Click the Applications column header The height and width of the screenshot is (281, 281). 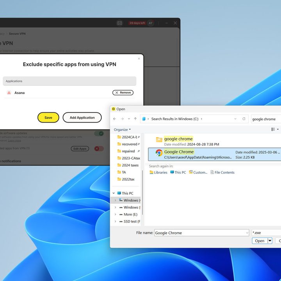click(x=69, y=81)
